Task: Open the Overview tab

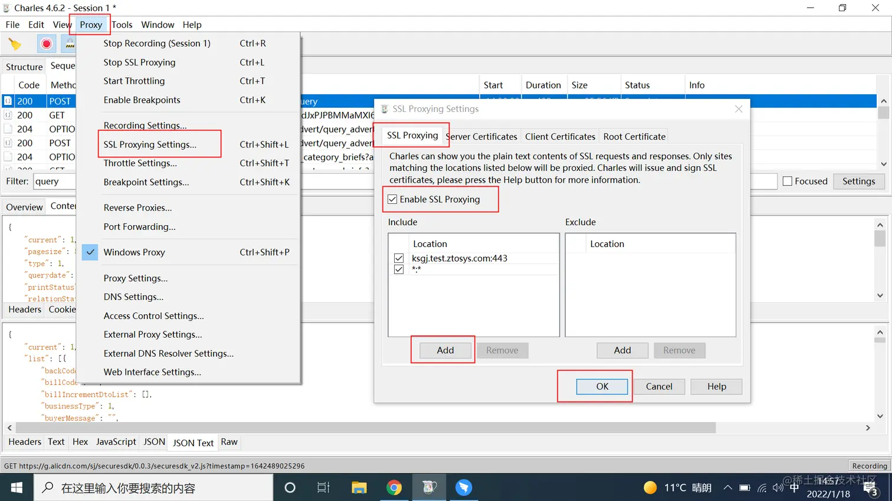Action: click(24, 207)
